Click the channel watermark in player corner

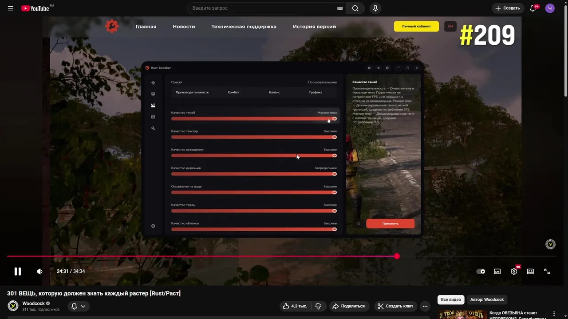click(x=550, y=244)
